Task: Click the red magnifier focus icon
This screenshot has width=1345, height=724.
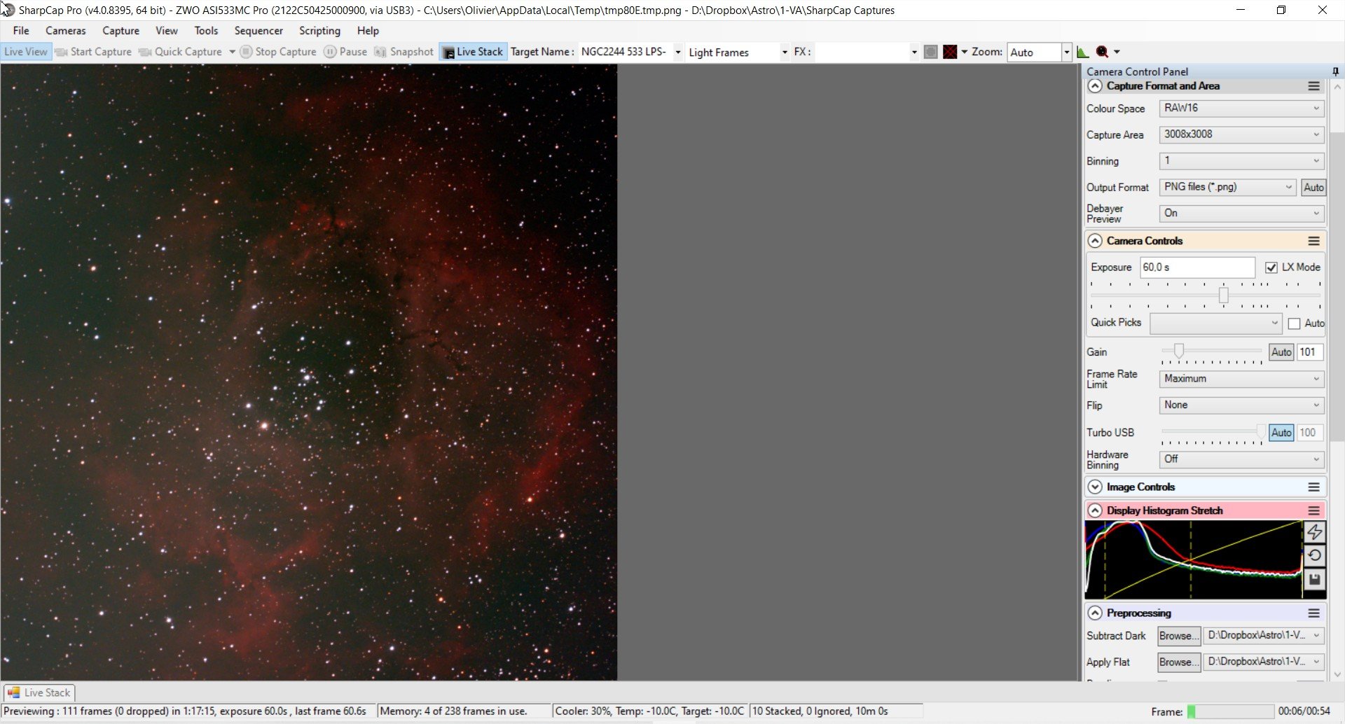Action: point(1102,52)
